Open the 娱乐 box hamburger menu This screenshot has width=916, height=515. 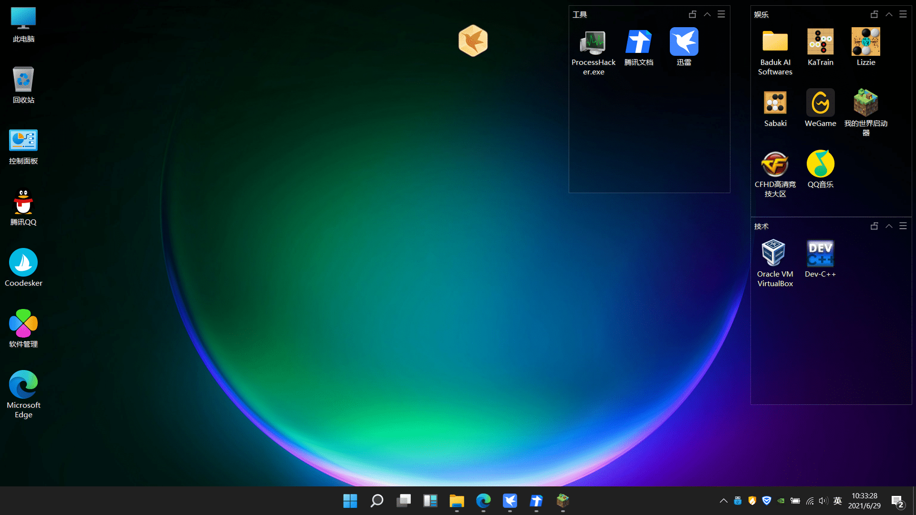pyautogui.click(x=903, y=14)
